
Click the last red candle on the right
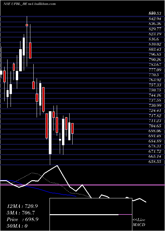(72, 128)
